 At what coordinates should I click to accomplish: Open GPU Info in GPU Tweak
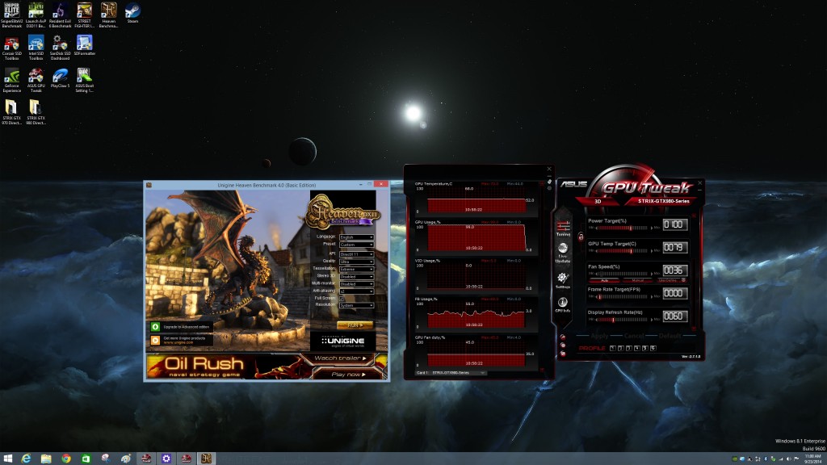point(563,304)
